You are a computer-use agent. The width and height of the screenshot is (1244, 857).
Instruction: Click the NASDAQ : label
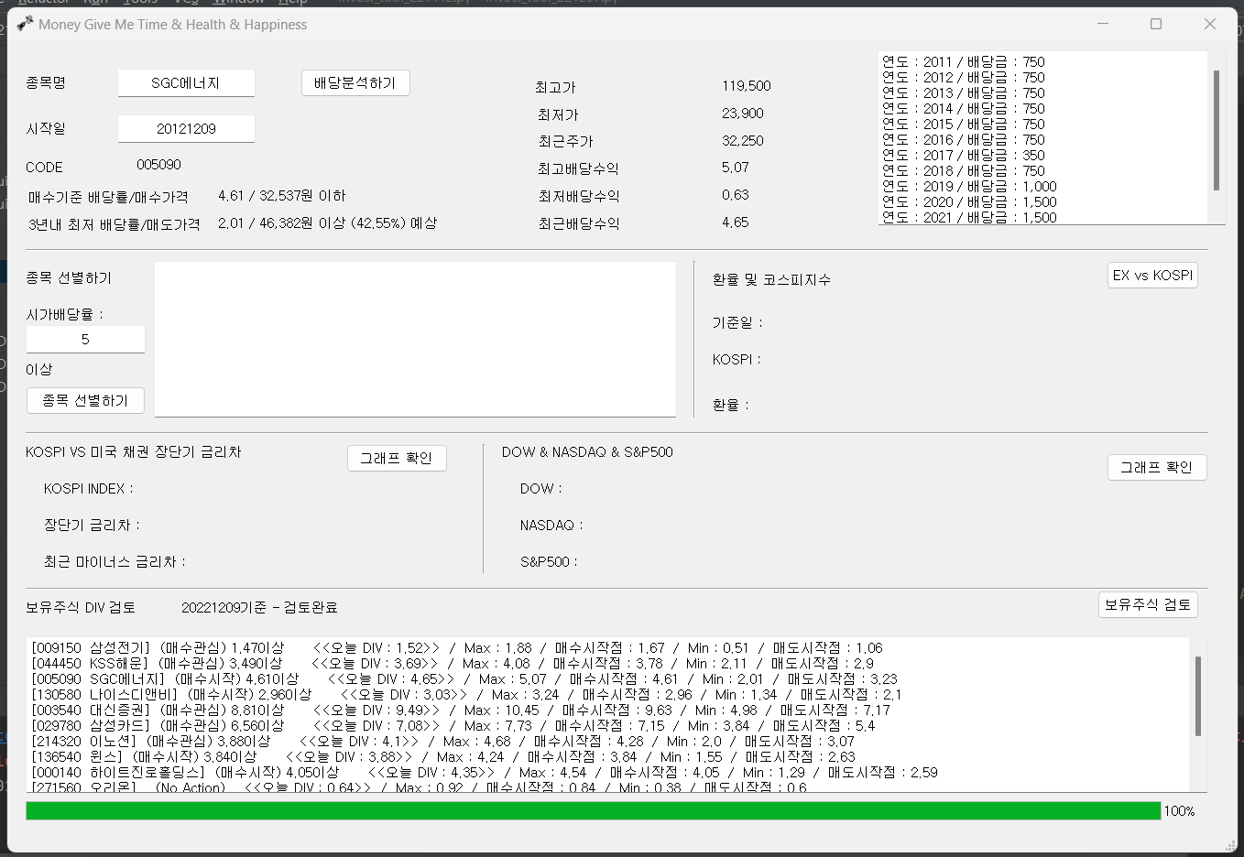[551, 525]
